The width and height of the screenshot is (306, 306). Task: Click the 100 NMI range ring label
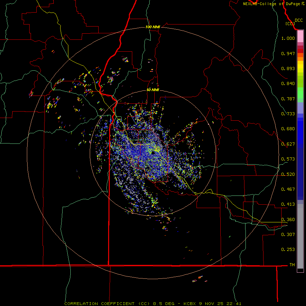[x=153, y=27]
